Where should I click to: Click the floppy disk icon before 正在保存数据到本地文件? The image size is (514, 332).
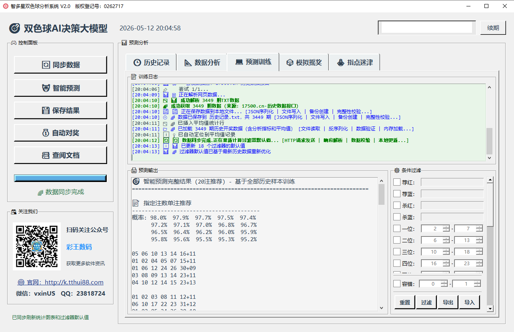click(175, 112)
